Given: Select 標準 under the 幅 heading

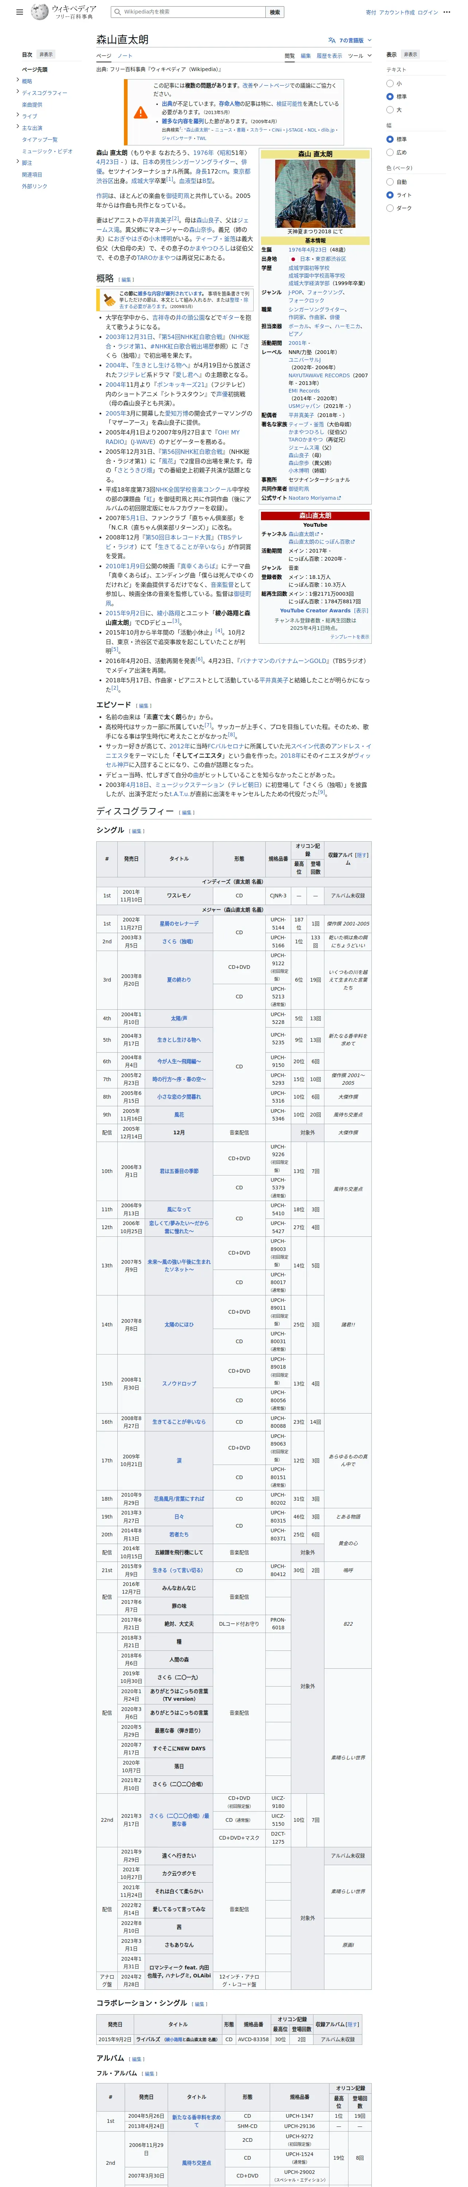Looking at the screenshot, I should click(x=390, y=139).
